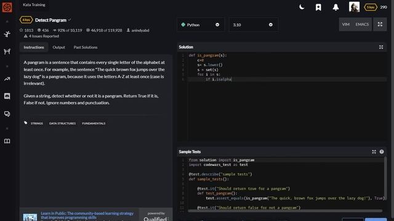Switch to the Output tab
This screenshot has width=394, height=221.
59,47
